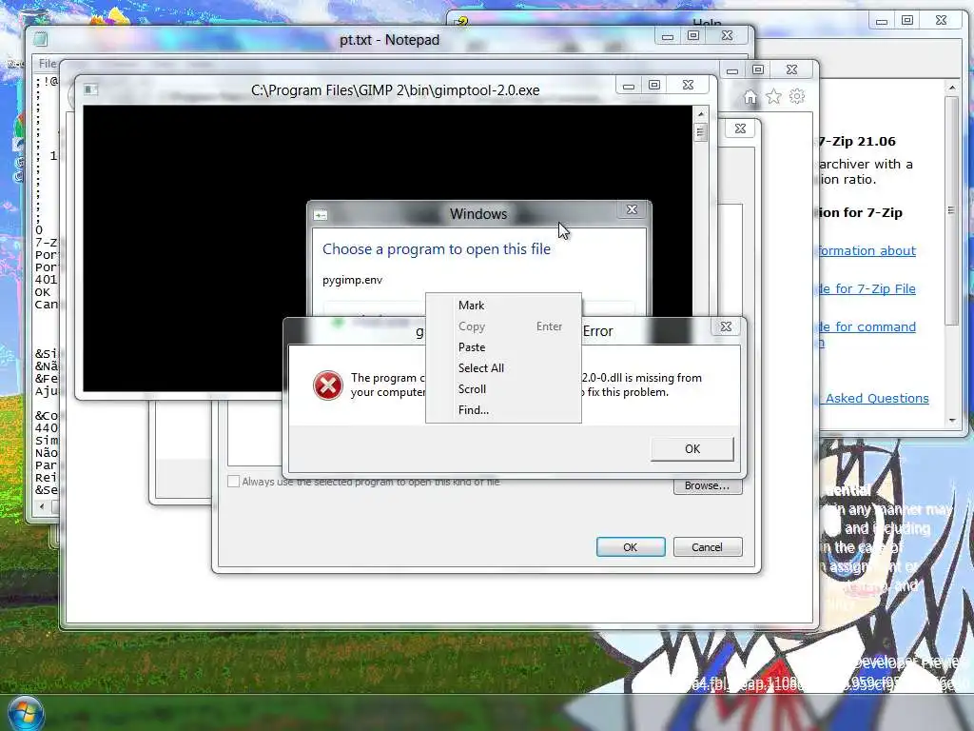974x731 pixels.
Task: Click the Browse... button
Action: [x=707, y=485]
